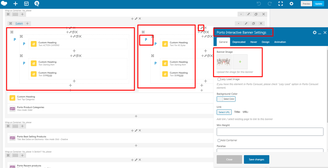Check the Add Container checkbox
This screenshot has width=328, height=168.
pyautogui.click(x=219, y=140)
